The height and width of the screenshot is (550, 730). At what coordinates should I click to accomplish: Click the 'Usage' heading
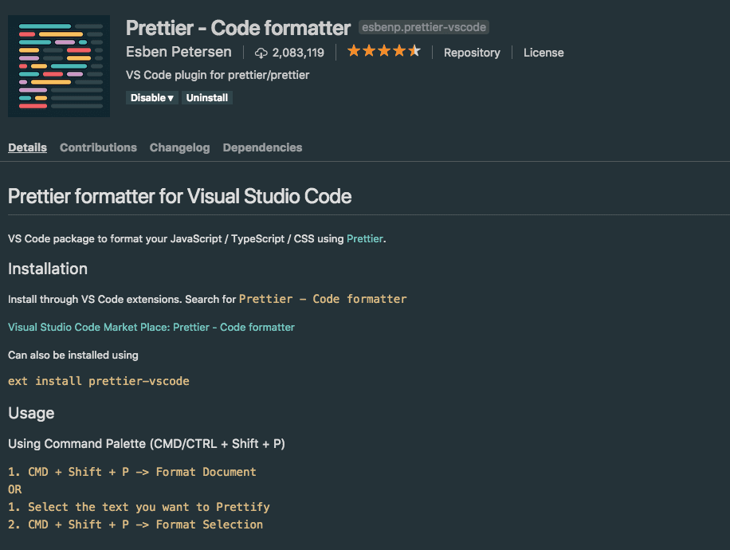[31, 413]
